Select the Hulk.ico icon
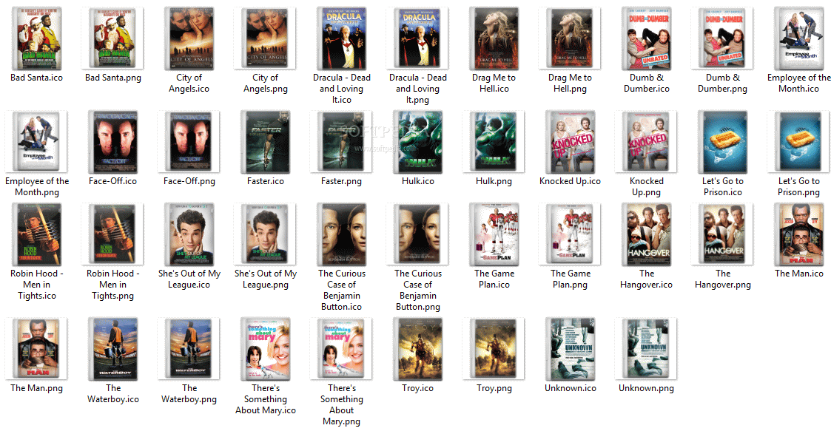This screenshot has height=431, width=831. click(x=417, y=142)
